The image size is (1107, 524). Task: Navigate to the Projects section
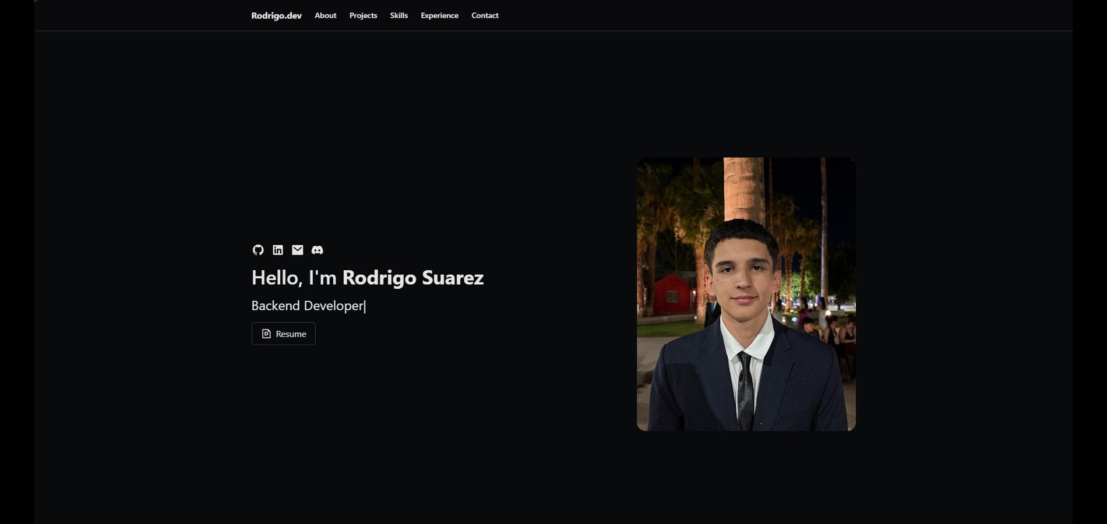point(363,15)
